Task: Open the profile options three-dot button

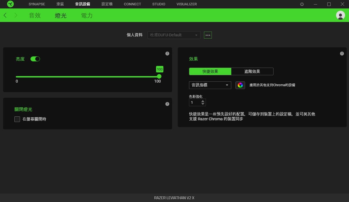Action: [x=208, y=35]
